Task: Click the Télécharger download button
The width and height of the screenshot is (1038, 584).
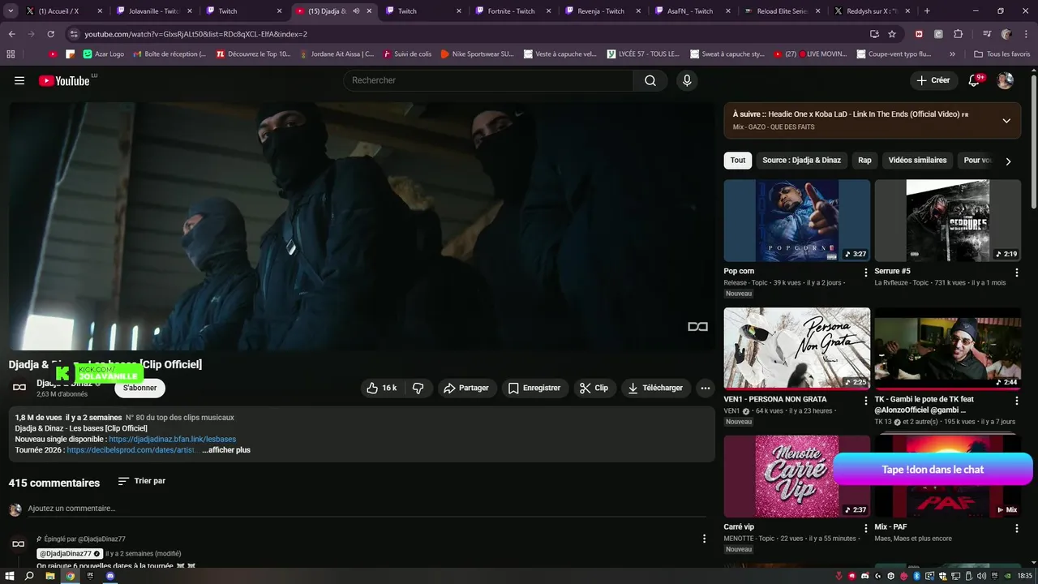Action: [656, 388]
